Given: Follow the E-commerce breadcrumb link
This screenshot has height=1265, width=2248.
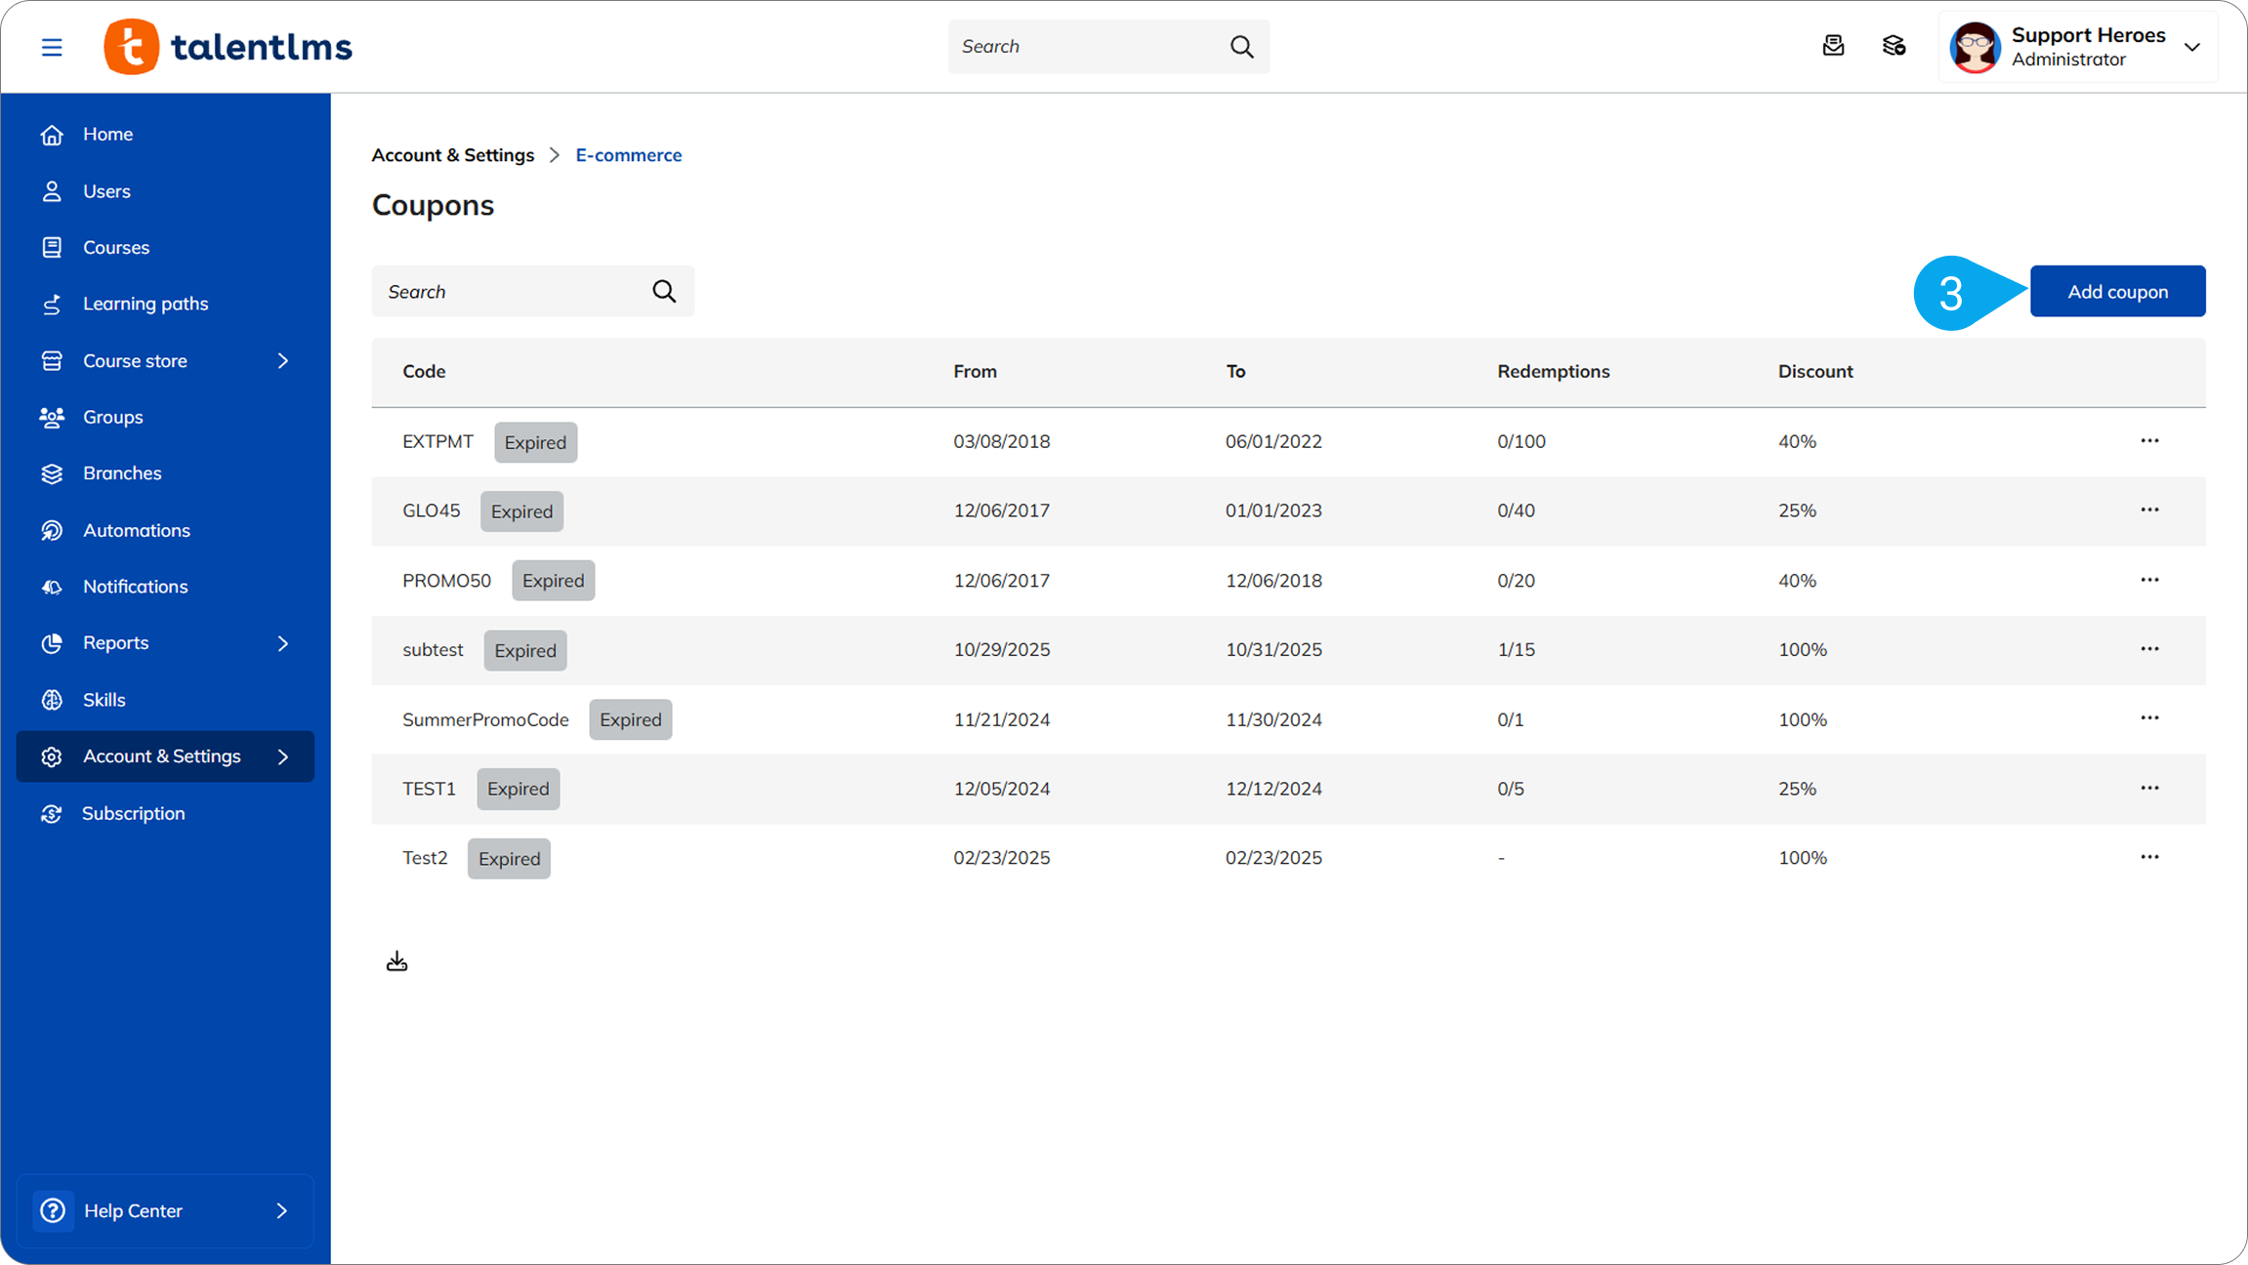Looking at the screenshot, I should coord(628,155).
